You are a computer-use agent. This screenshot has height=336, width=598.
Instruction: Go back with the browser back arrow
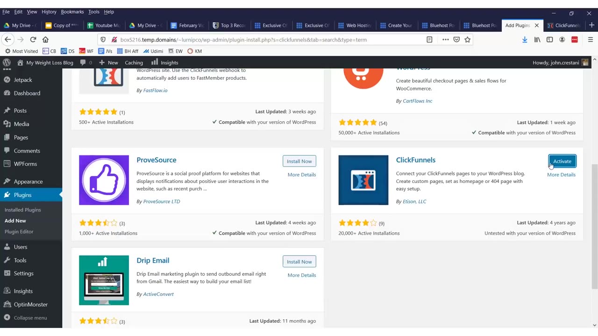click(x=8, y=40)
